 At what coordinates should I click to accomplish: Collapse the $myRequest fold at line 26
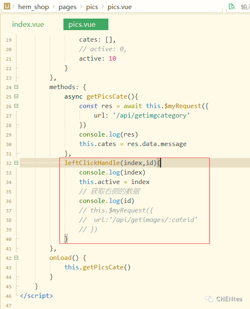click(16, 106)
